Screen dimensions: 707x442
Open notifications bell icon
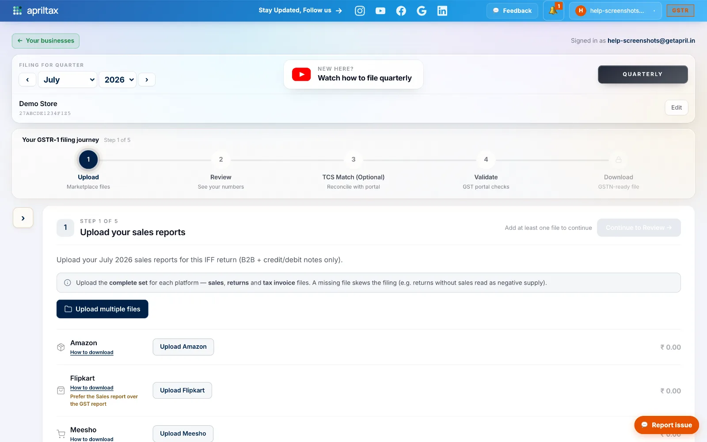[x=553, y=11]
